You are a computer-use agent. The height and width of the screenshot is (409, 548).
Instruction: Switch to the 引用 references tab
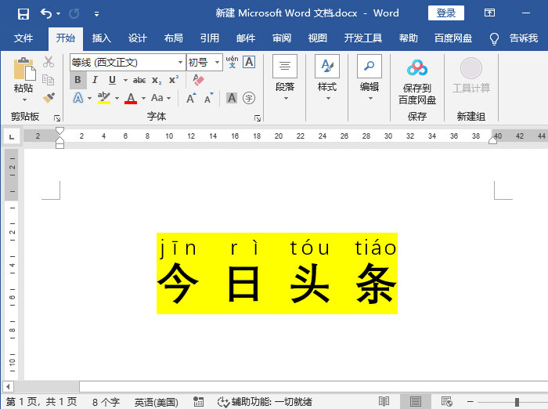click(x=209, y=38)
